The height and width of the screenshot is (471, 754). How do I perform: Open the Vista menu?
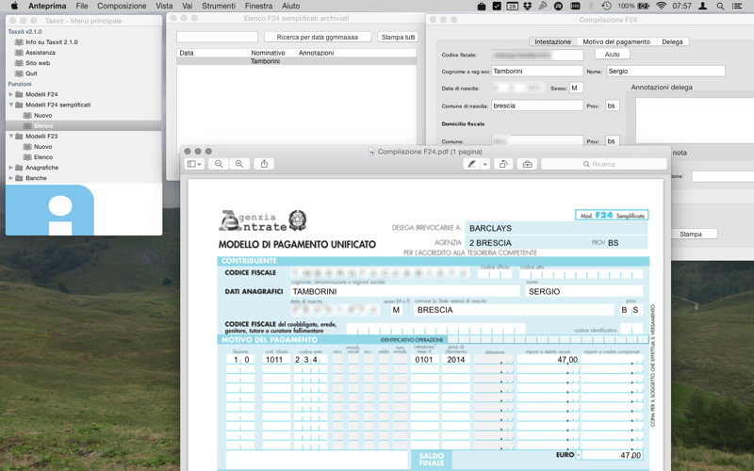tap(164, 6)
